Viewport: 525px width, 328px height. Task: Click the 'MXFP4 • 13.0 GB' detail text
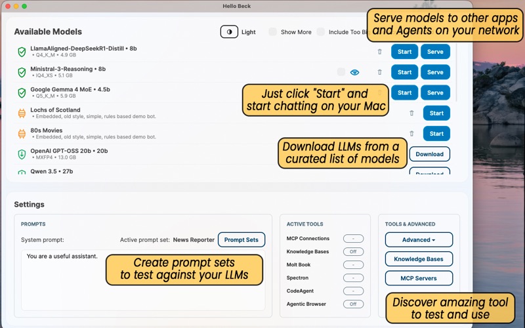point(56,157)
